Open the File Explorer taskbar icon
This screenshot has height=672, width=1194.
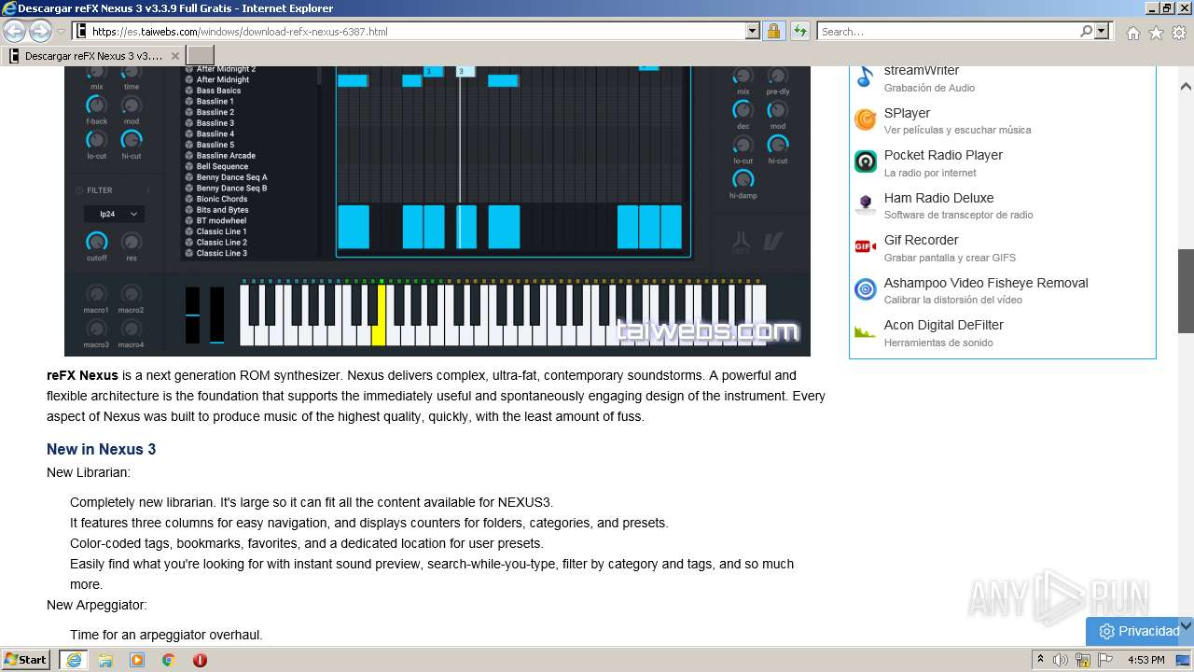pos(105,660)
